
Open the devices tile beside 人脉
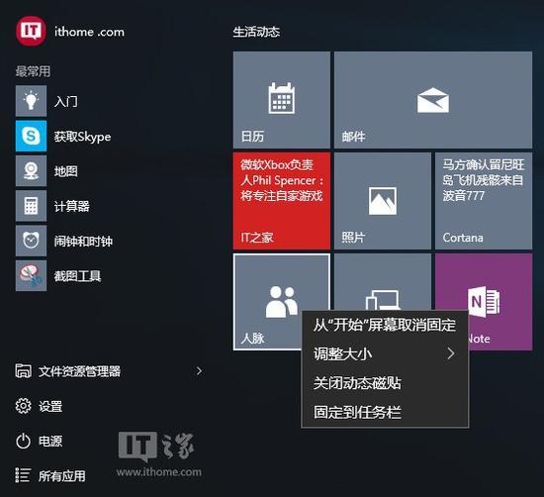[x=383, y=282]
